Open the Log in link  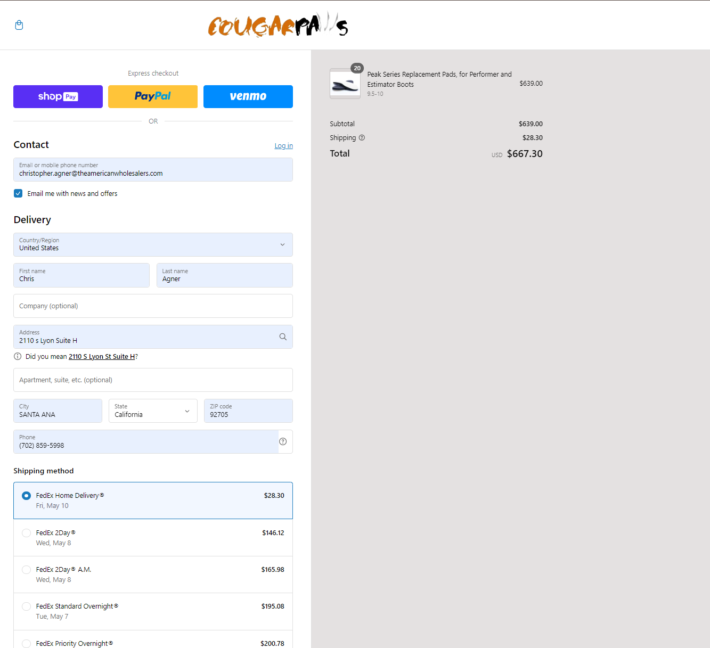[x=283, y=146]
